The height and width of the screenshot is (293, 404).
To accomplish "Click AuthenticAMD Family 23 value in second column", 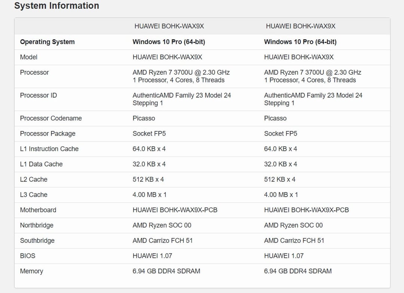I will [x=313, y=99].
